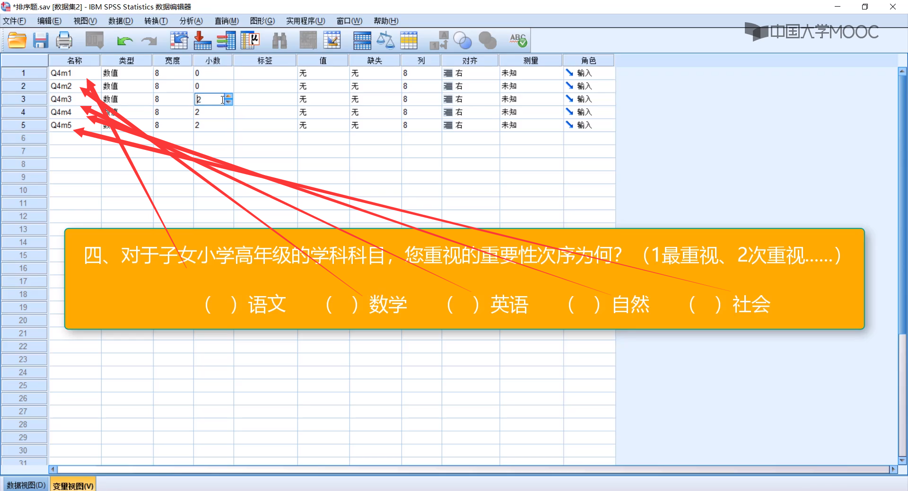This screenshot has width=908, height=491.
Task: Click the greyed Insert Cases icon
Action: pos(308,41)
